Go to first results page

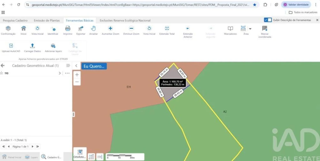tap(4, 146)
